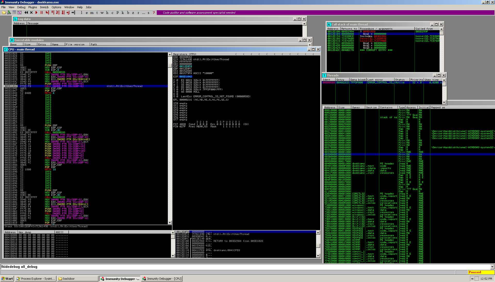Show Handles via 'h' toolbar icon
This screenshot has height=282, width=495.
click(107, 12)
